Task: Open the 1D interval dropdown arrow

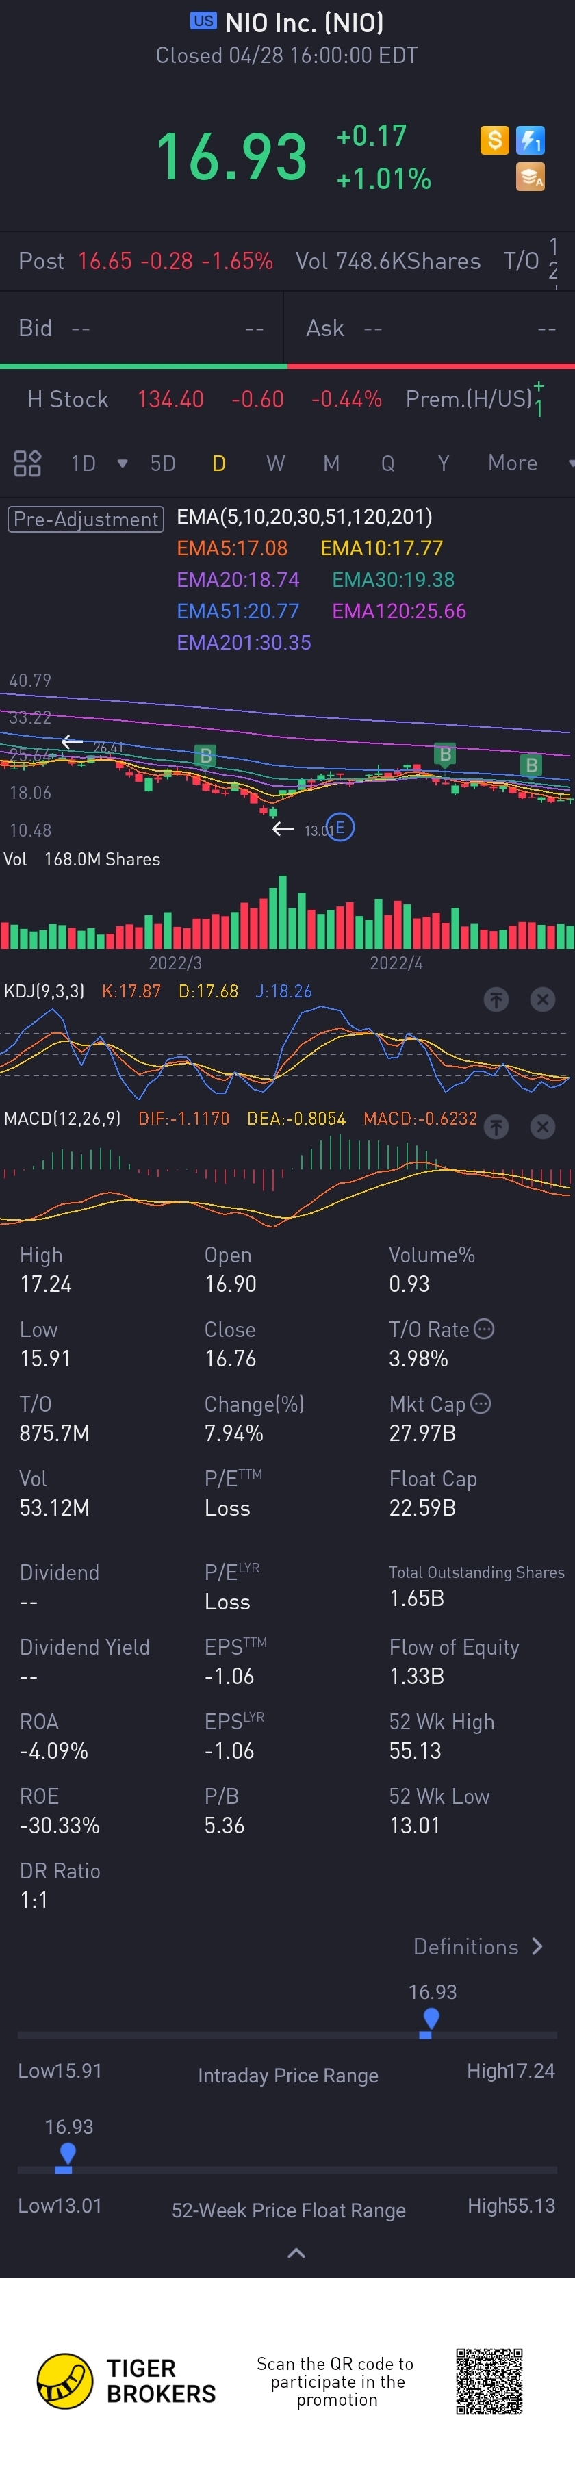Action: pos(123,464)
